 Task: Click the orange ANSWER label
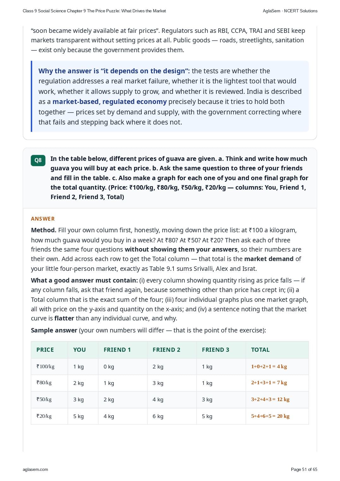(43, 219)
